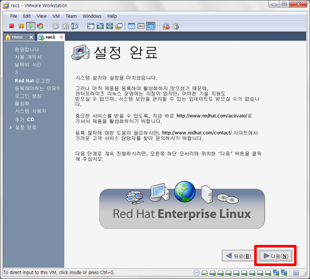The image size is (310, 279).
Task: Take a snapshot with the clock camera icon
Action: (x=56, y=26)
